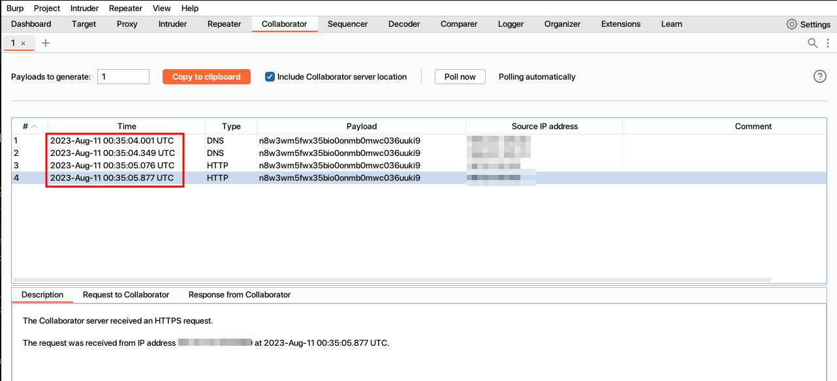Focus the Payloads to generate field
The height and width of the screenshot is (381, 837).
click(123, 76)
